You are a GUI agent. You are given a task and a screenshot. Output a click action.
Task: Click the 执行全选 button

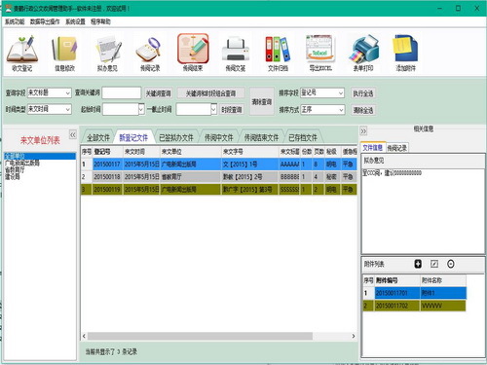tap(363, 93)
